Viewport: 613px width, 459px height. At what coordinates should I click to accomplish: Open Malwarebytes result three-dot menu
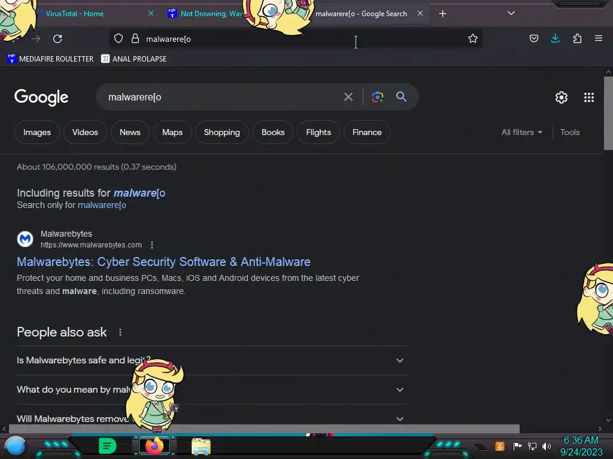click(x=152, y=245)
